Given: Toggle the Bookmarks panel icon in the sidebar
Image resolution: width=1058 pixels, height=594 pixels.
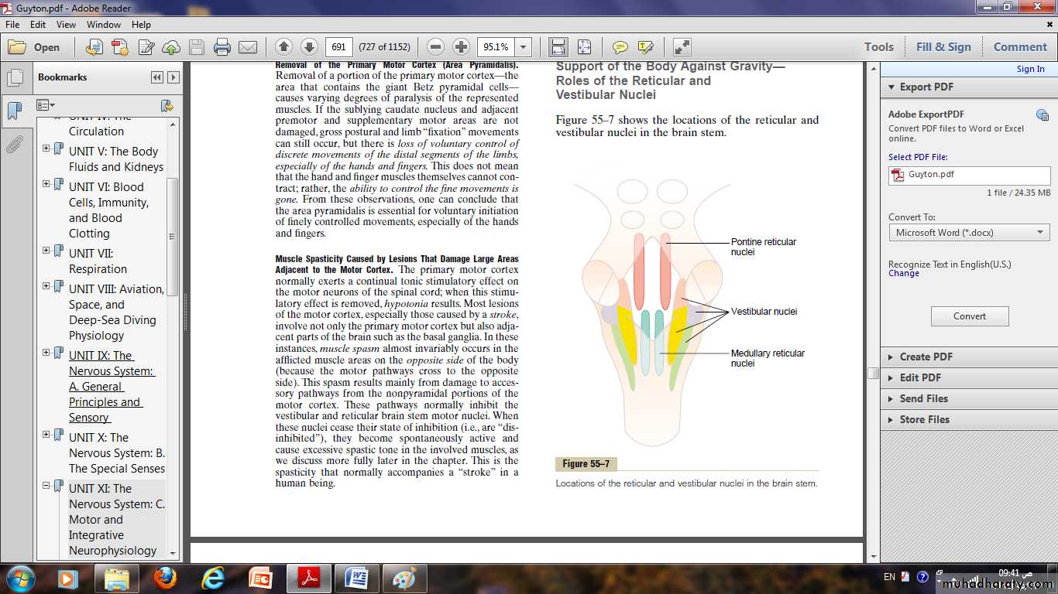Looking at the screenshot, I should (x=14, y=111).
